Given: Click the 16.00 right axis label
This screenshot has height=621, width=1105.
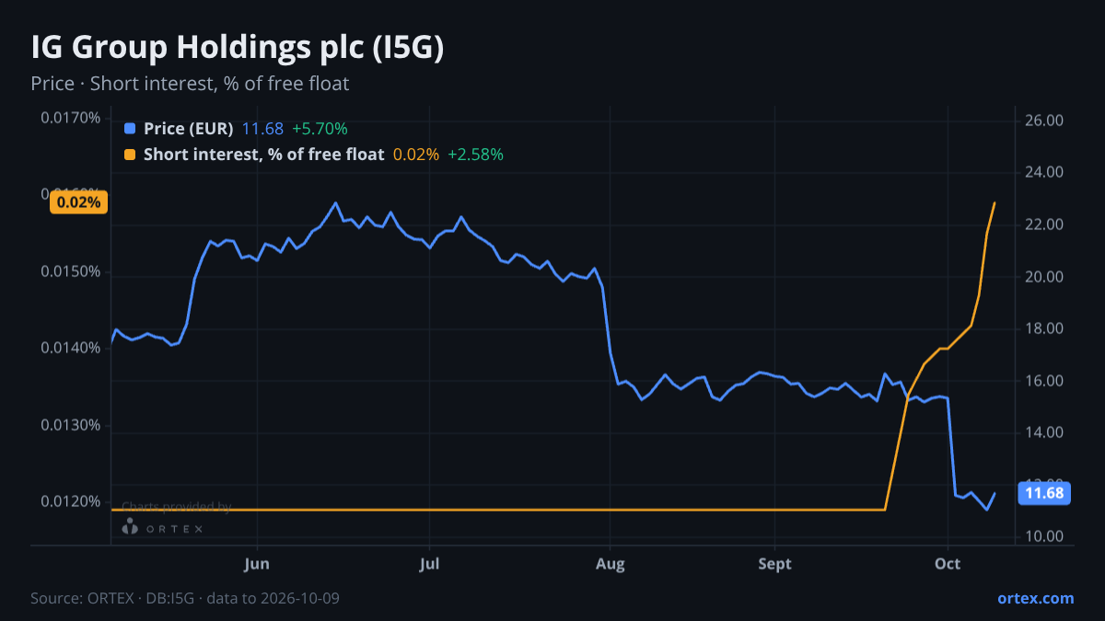Looking at the screenshot, I should (1044, 381).
